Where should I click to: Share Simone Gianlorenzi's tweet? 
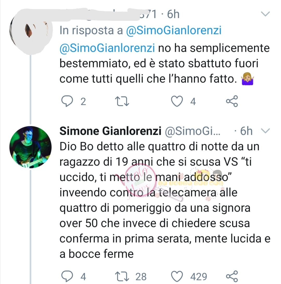pos(232,276)
